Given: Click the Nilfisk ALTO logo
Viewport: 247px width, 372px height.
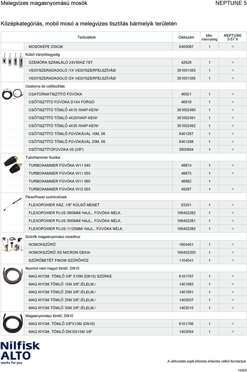Looking at the screenshot, I should click(x=20, y=353).
